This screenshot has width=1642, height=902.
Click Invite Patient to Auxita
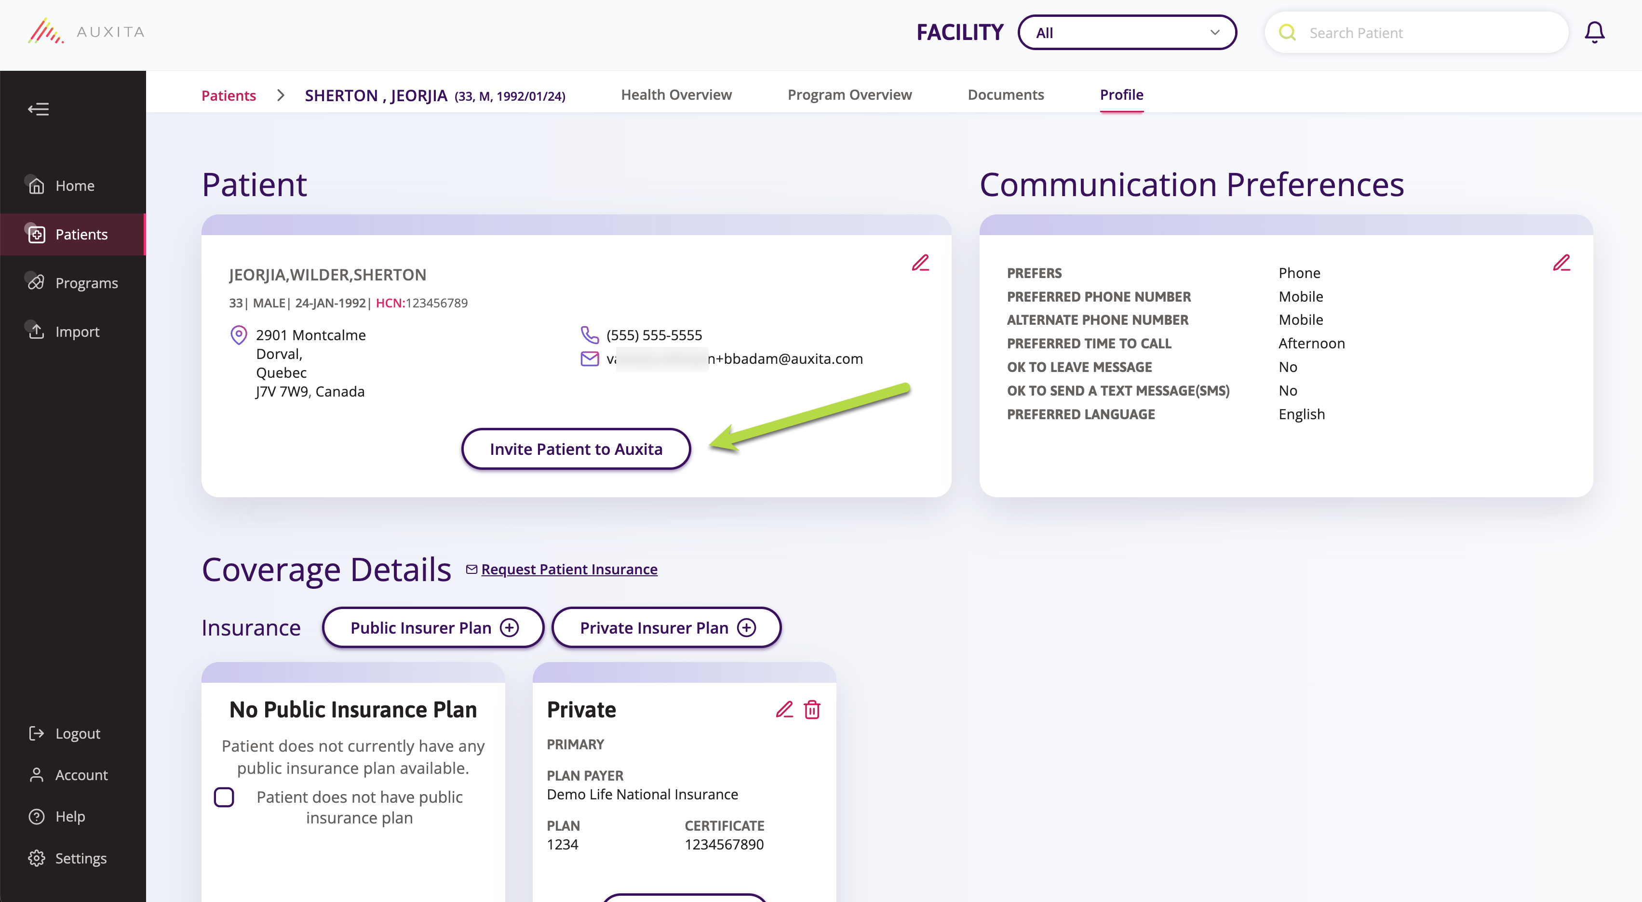click(x=576, y=449)
